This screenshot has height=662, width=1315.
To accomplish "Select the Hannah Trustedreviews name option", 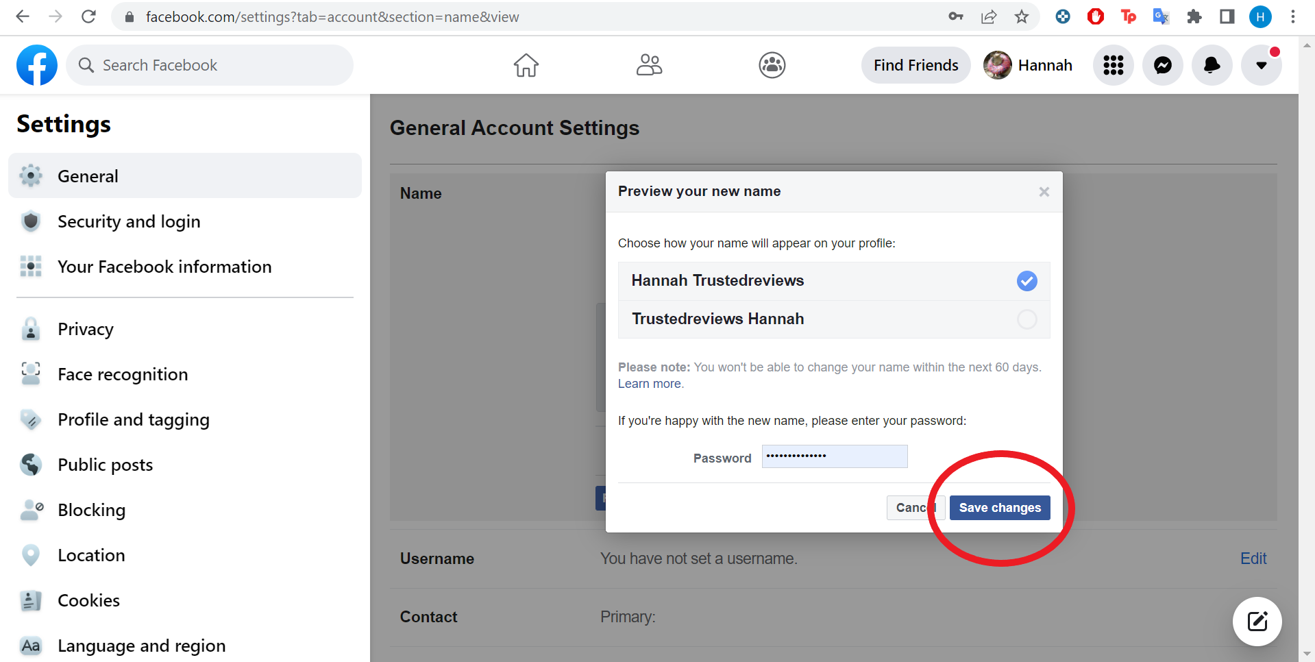I will click(x=834, y=281).
